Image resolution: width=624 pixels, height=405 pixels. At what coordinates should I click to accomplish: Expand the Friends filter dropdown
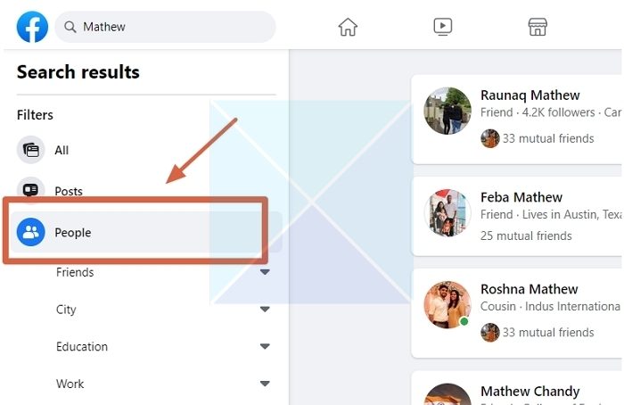pyautogui.click(x=265, y=272)
